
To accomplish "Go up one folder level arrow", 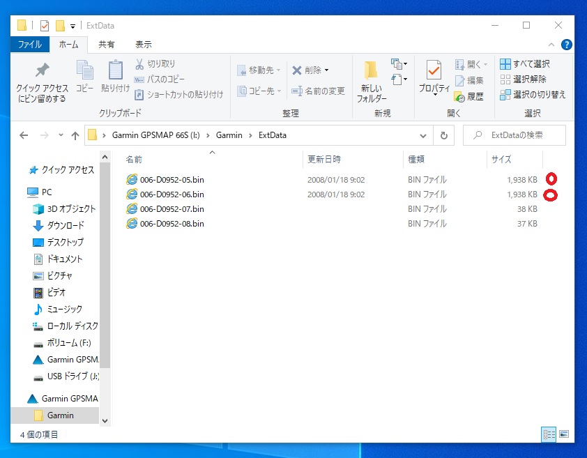I will [x=75, y=135].
